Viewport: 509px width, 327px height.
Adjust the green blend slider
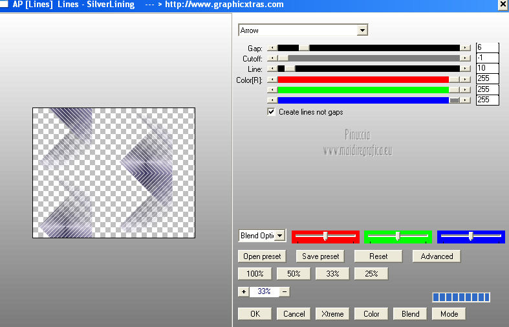click(398, 236)
